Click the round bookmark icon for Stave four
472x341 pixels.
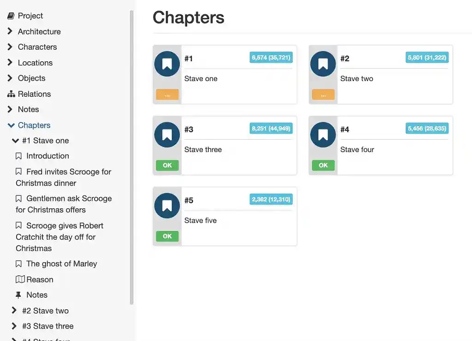(x=323, y=135)
